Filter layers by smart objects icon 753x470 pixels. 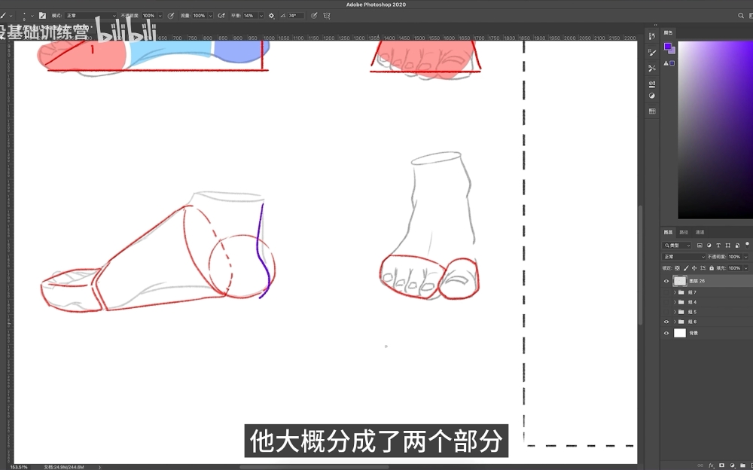(737, 246)
